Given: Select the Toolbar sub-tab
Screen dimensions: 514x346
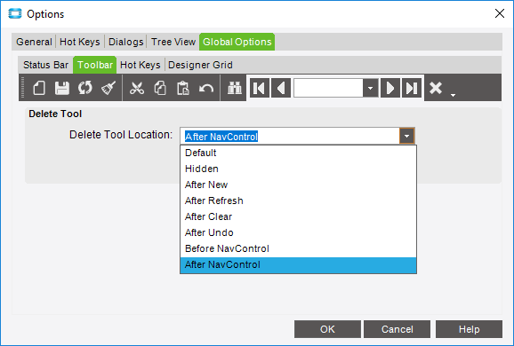Looking at the screenshot, I should pyautogui.click(x=95, y=65).
